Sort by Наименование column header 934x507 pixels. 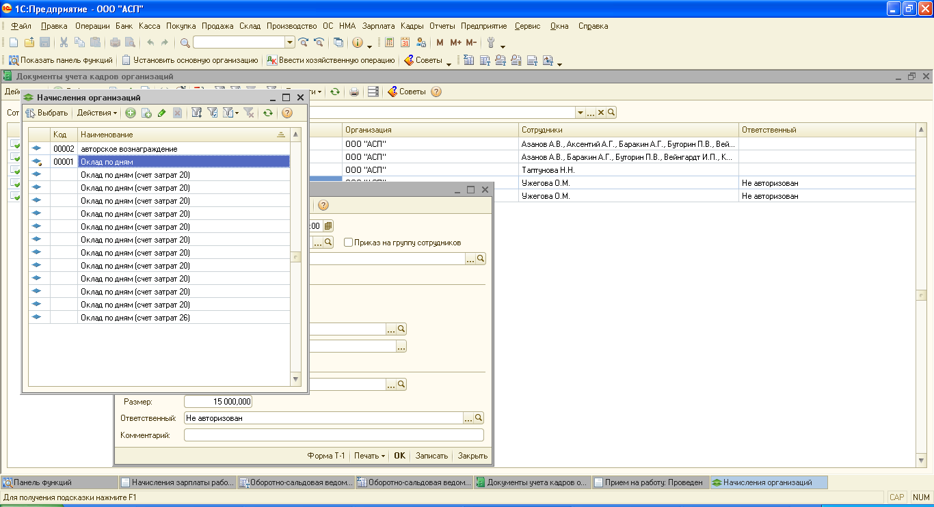[x=183, y=135]
